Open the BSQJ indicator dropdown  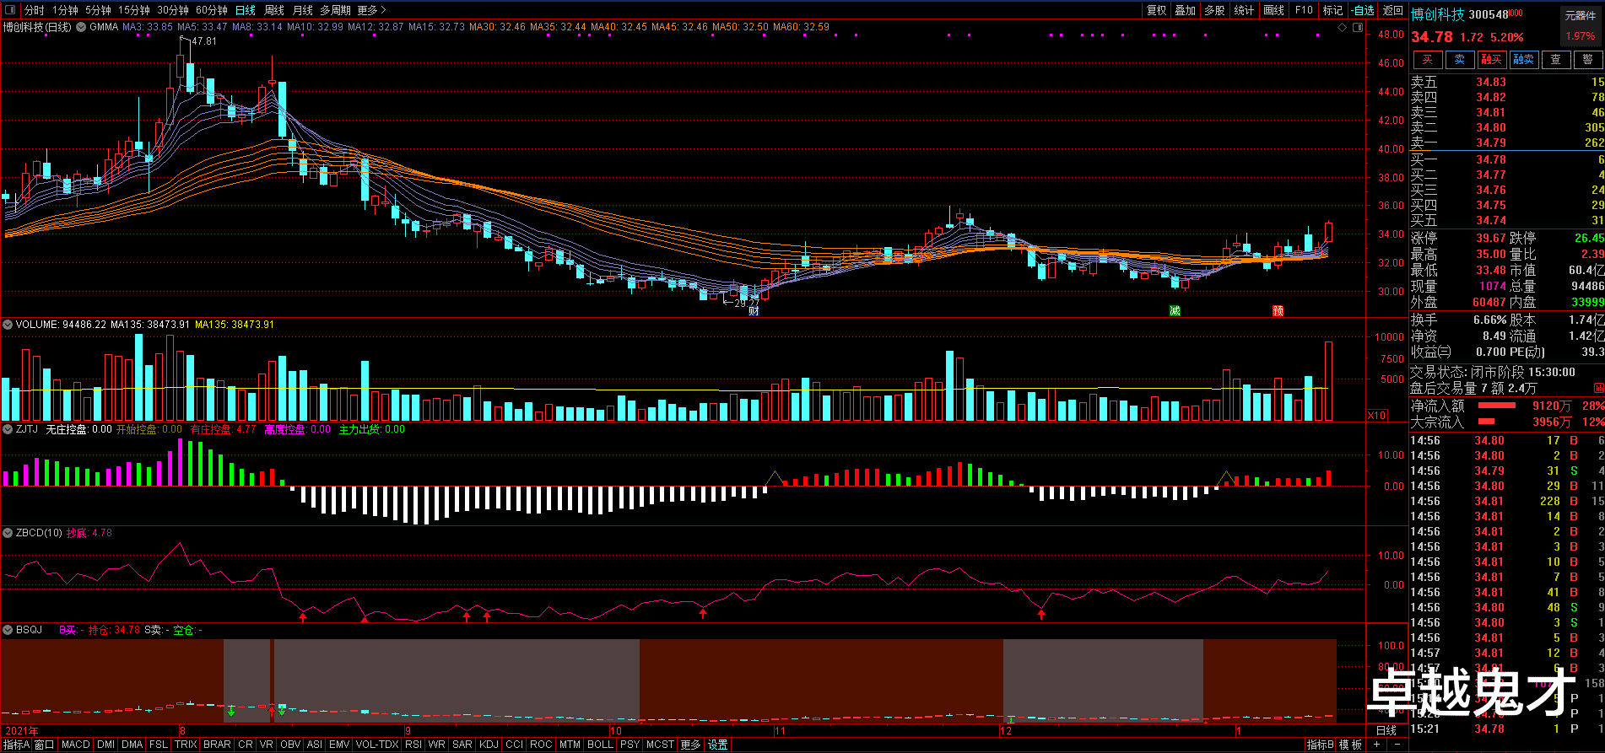coord(8,630)
